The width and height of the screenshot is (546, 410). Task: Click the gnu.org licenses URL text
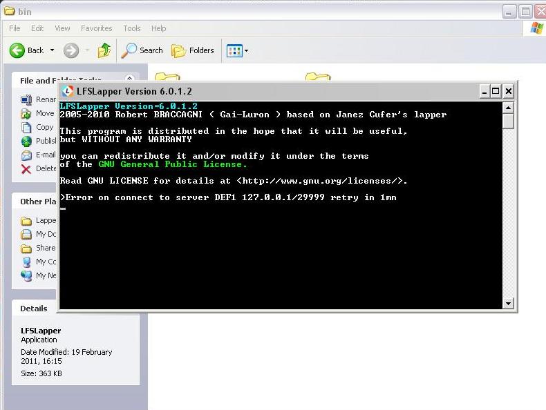pos(320,181)
